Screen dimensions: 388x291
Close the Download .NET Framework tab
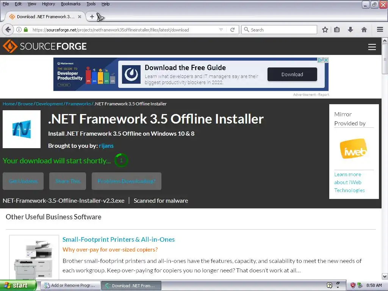click(80, 17)
